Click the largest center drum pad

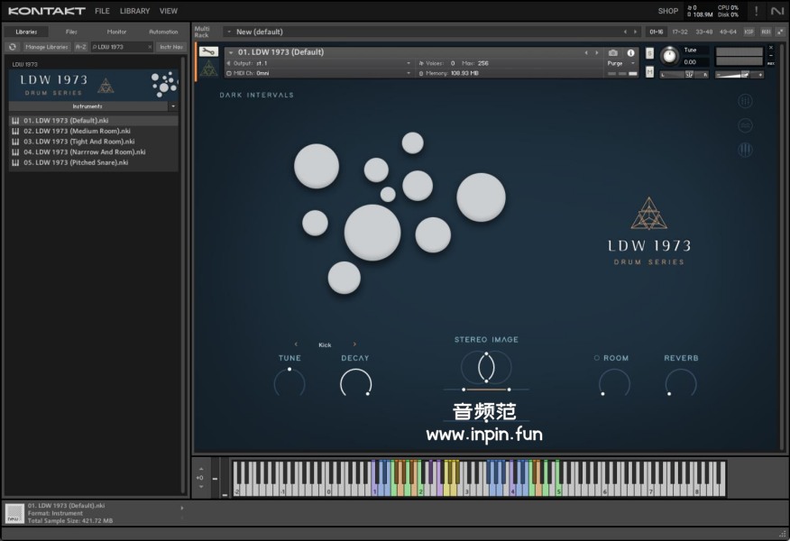point(372,232)
